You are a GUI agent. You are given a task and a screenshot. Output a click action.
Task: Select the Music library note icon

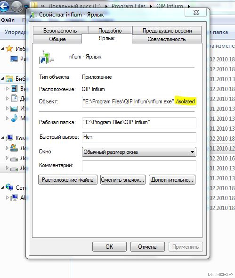[14, 118]
